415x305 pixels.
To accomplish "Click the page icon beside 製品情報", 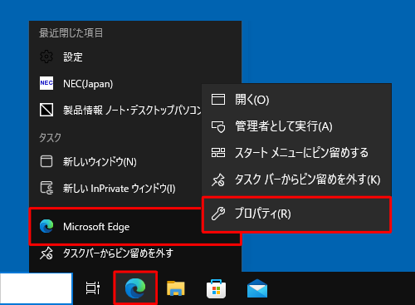I will (x=46, y=110).
